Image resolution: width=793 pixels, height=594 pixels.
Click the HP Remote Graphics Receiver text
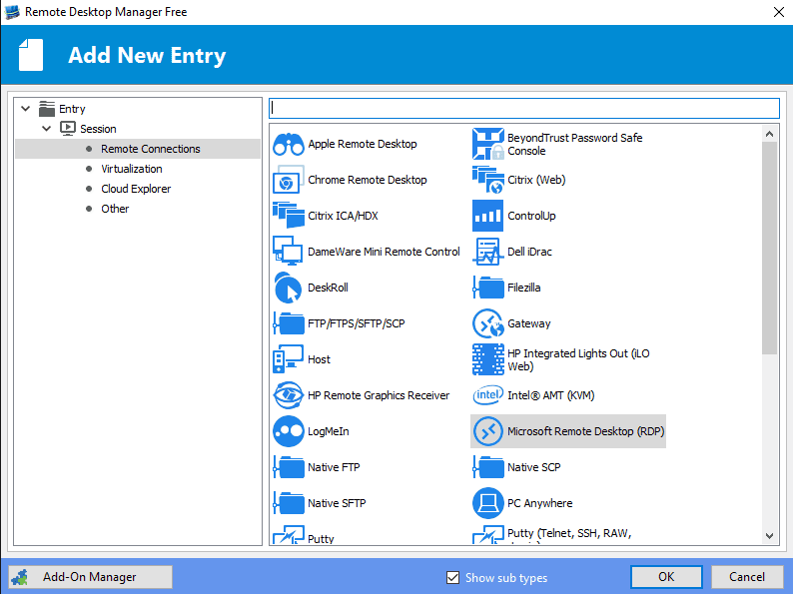coord(379,395)
